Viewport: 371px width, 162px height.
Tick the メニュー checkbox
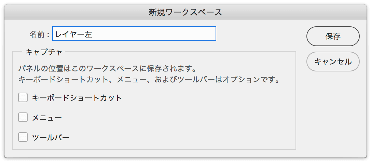coord(23,118)
